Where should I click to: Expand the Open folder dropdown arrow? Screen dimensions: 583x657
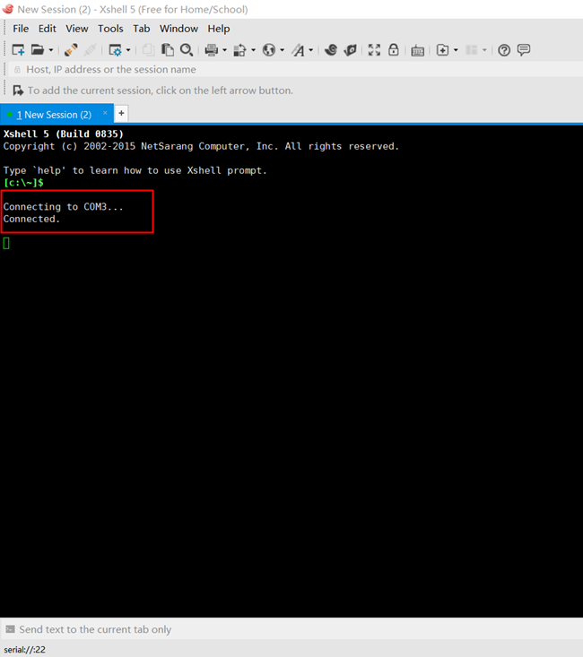click(51, 50)
